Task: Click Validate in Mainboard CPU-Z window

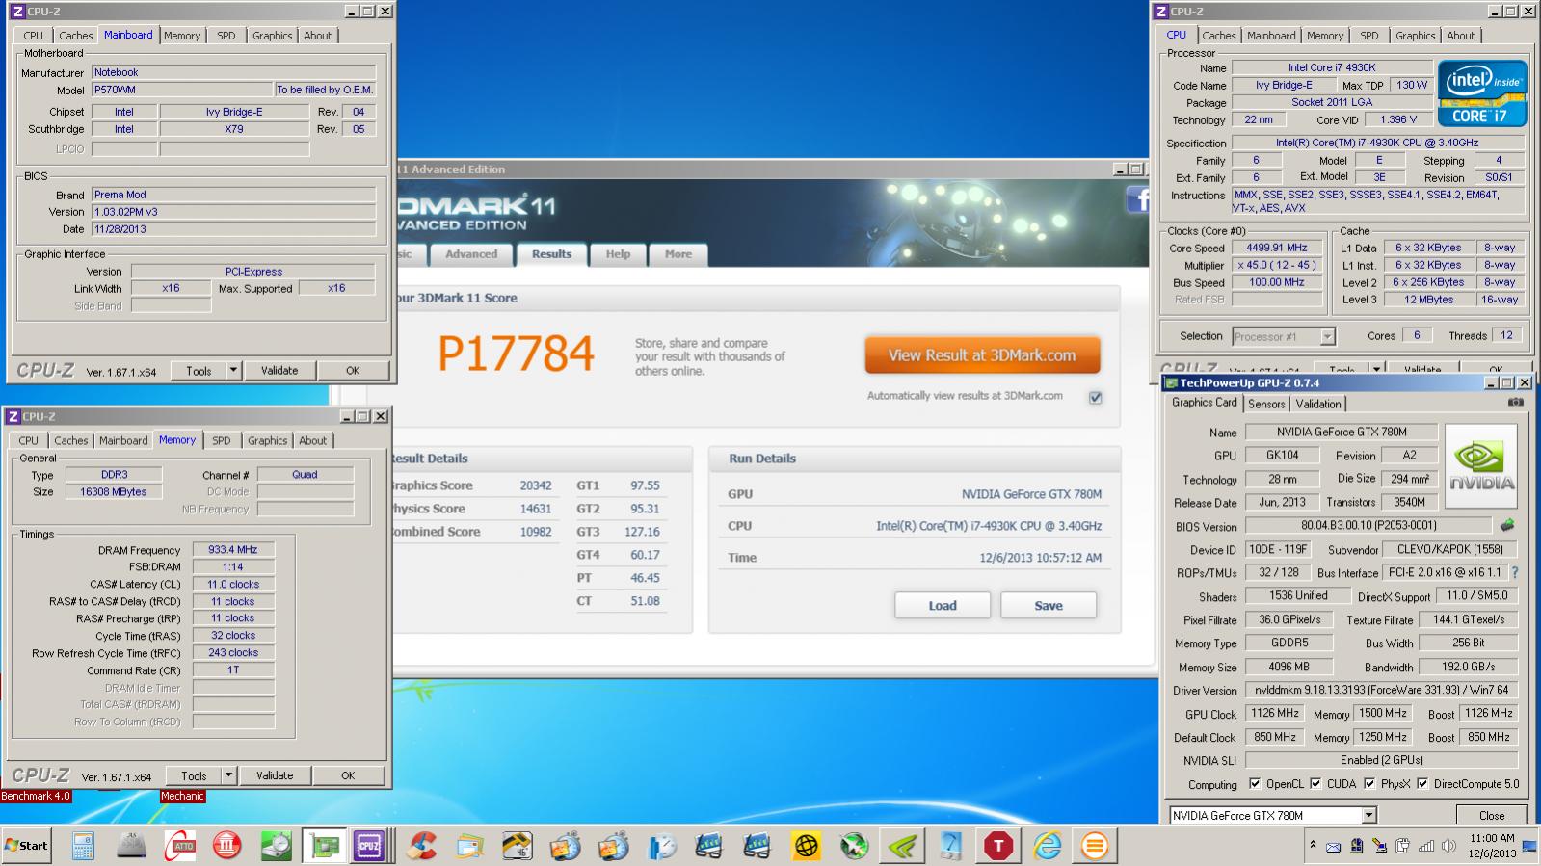Action: tap(279, 370)
